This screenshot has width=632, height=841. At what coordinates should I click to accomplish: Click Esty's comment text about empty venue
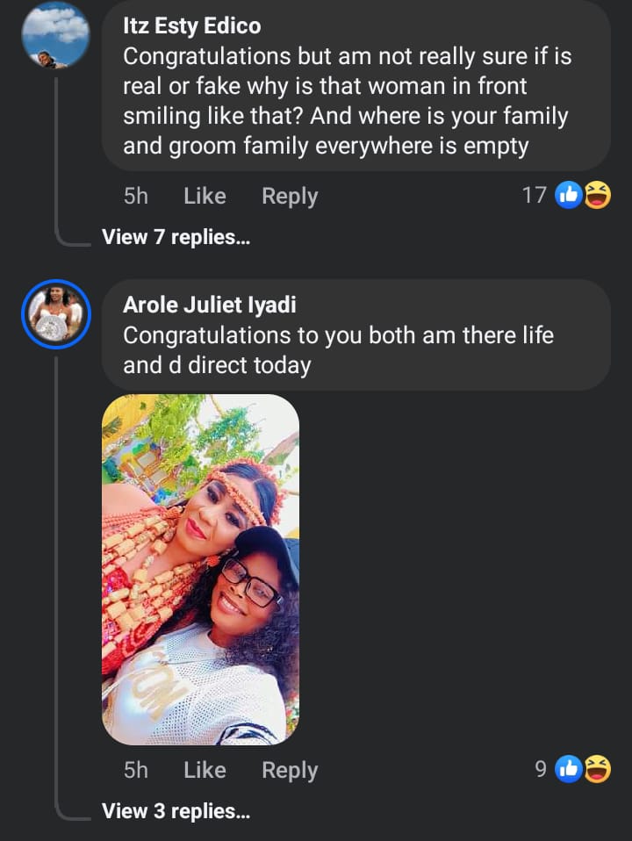(347, 101)
